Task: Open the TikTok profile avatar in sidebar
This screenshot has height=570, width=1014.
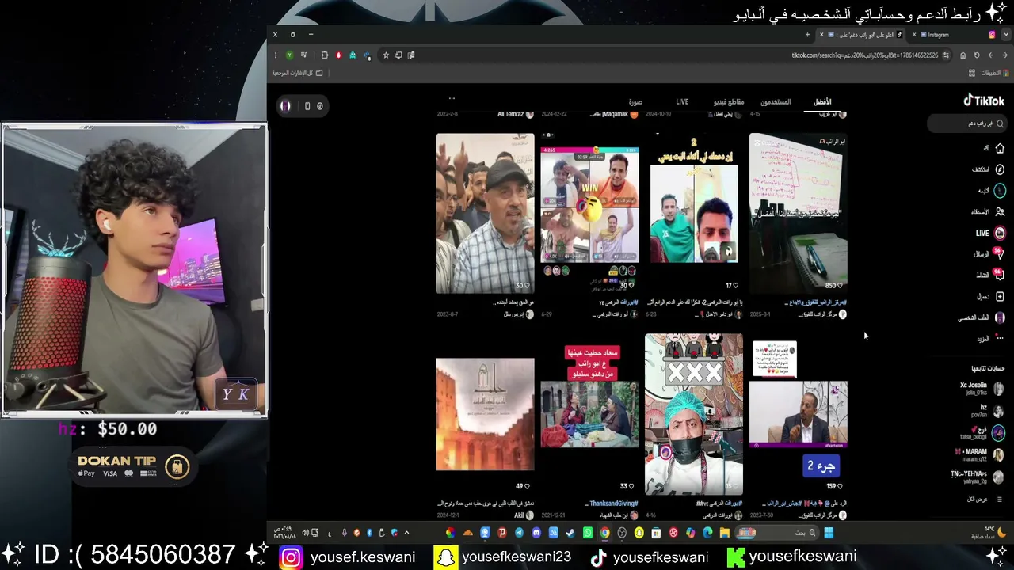Action: pos(1000,317)
